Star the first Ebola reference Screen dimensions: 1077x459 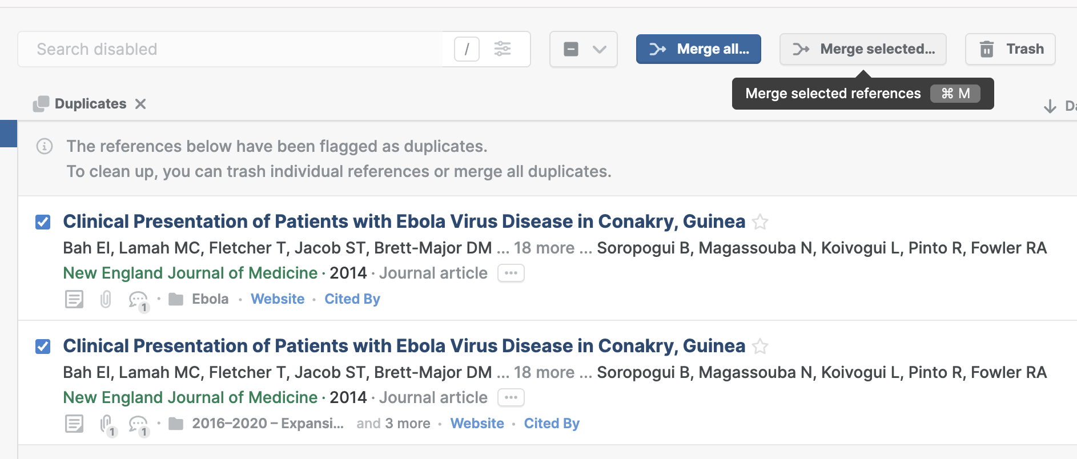[x=760, y=222]
